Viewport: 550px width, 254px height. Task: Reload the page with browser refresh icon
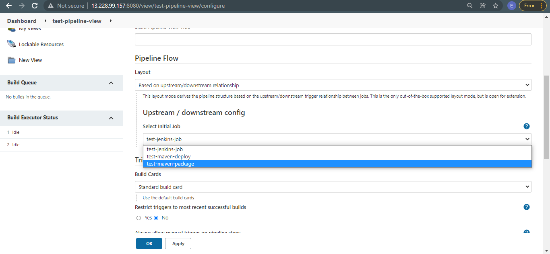pos(35,6)
